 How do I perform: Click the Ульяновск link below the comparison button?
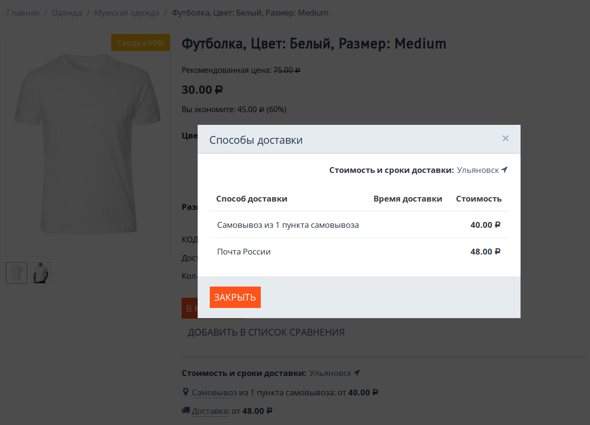coord(330,373)
